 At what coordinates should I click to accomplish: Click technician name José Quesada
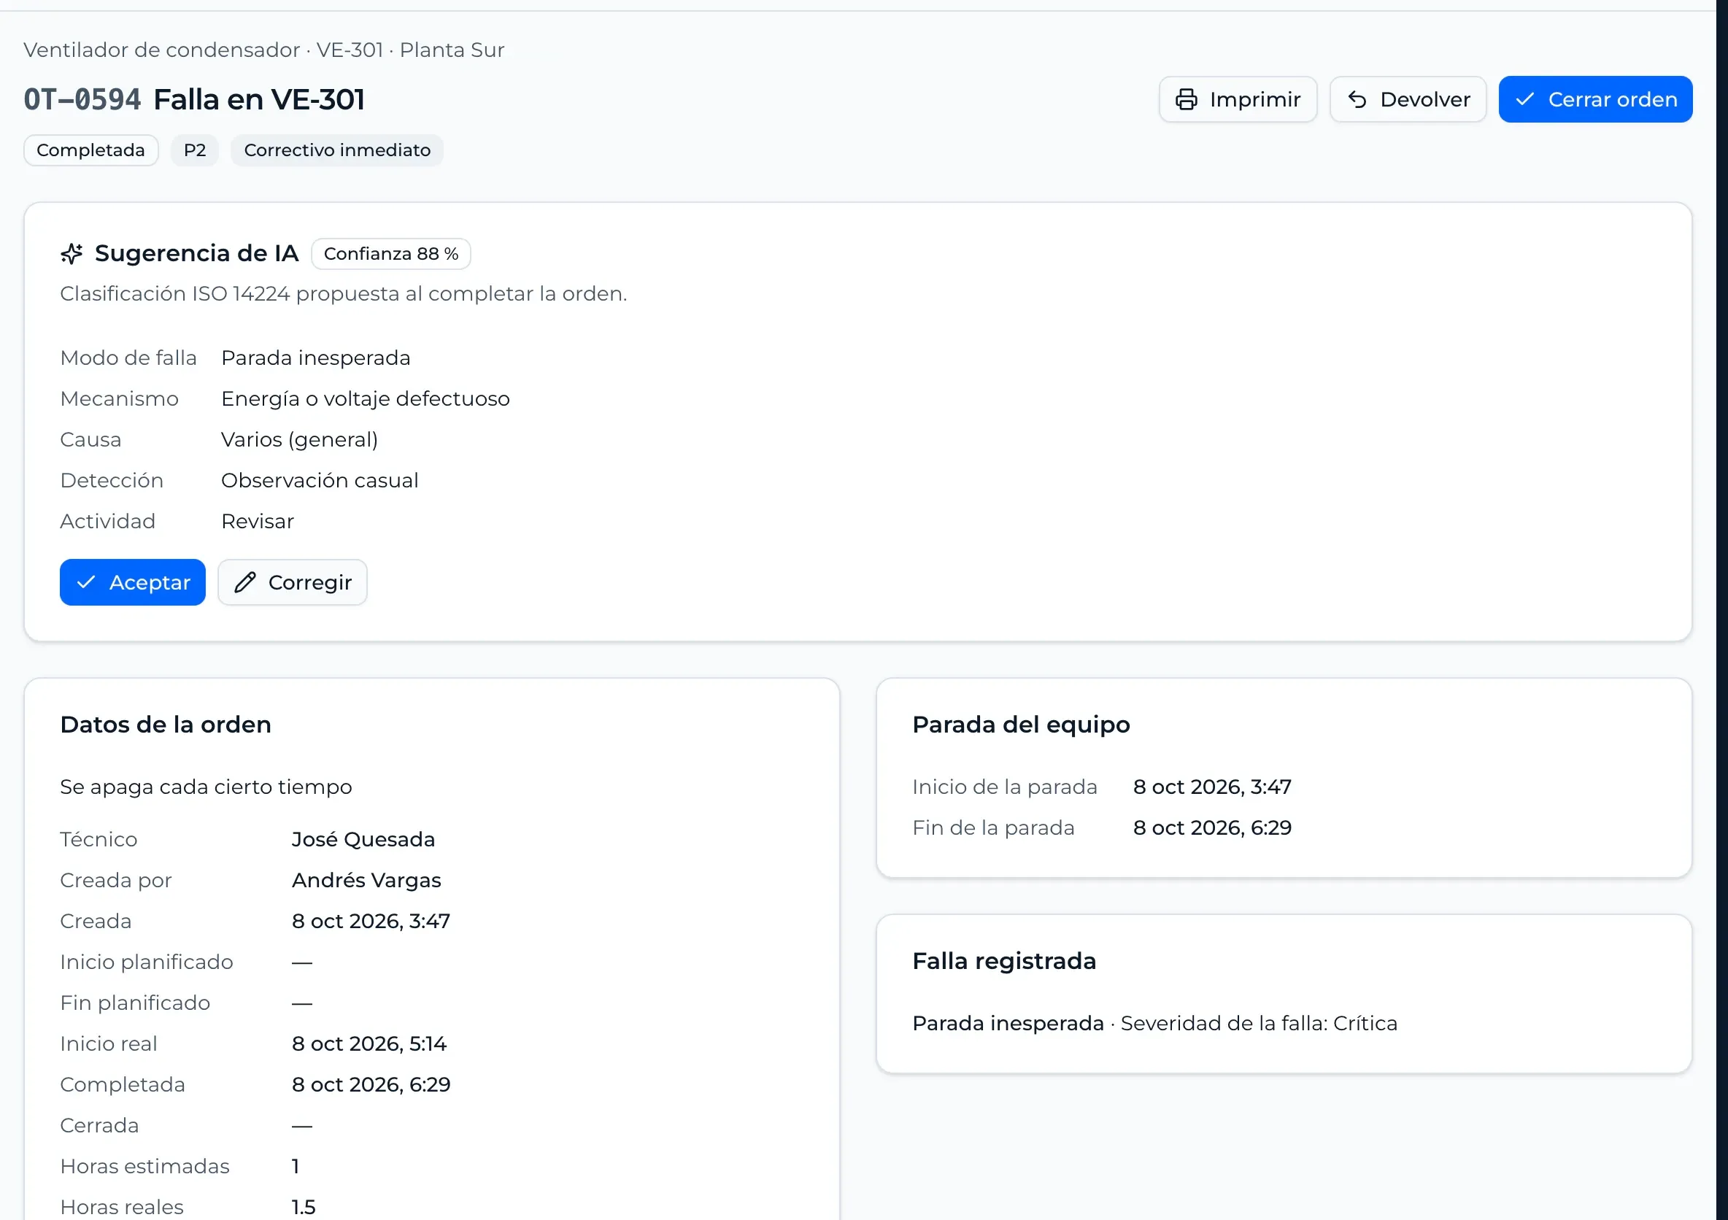(x=363, y=839)
